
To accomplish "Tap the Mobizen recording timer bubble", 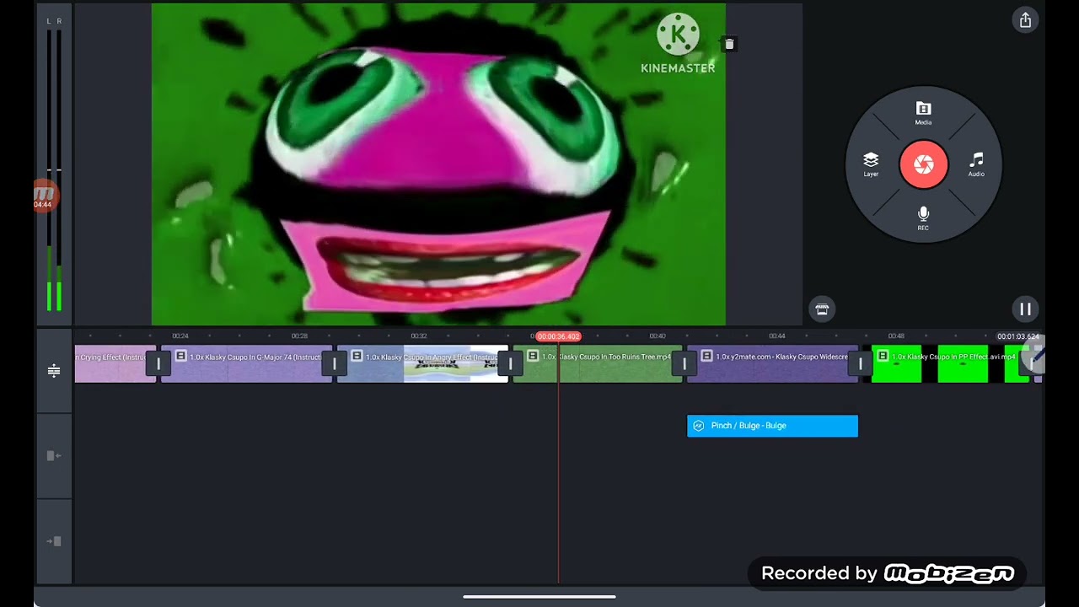I will tap(44, 195).
